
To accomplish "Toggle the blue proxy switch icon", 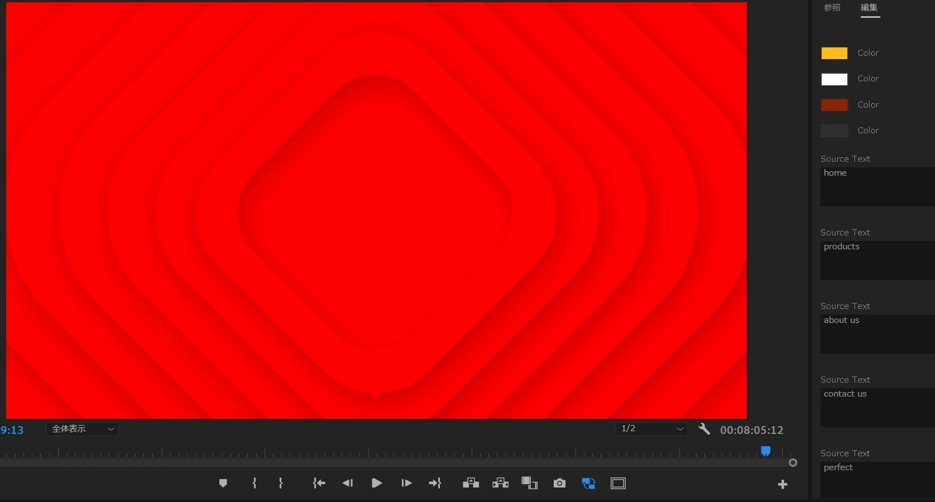I will (588, 483).
